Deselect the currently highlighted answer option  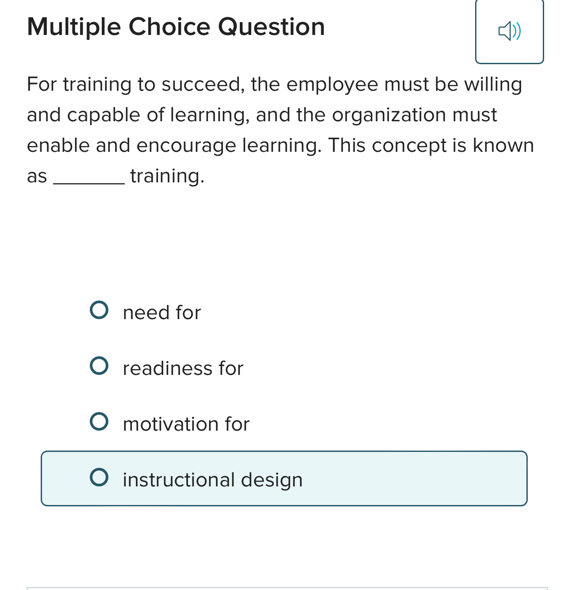(x=99, y=477)
